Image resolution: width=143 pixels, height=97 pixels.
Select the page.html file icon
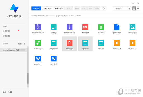click(54, 43)
